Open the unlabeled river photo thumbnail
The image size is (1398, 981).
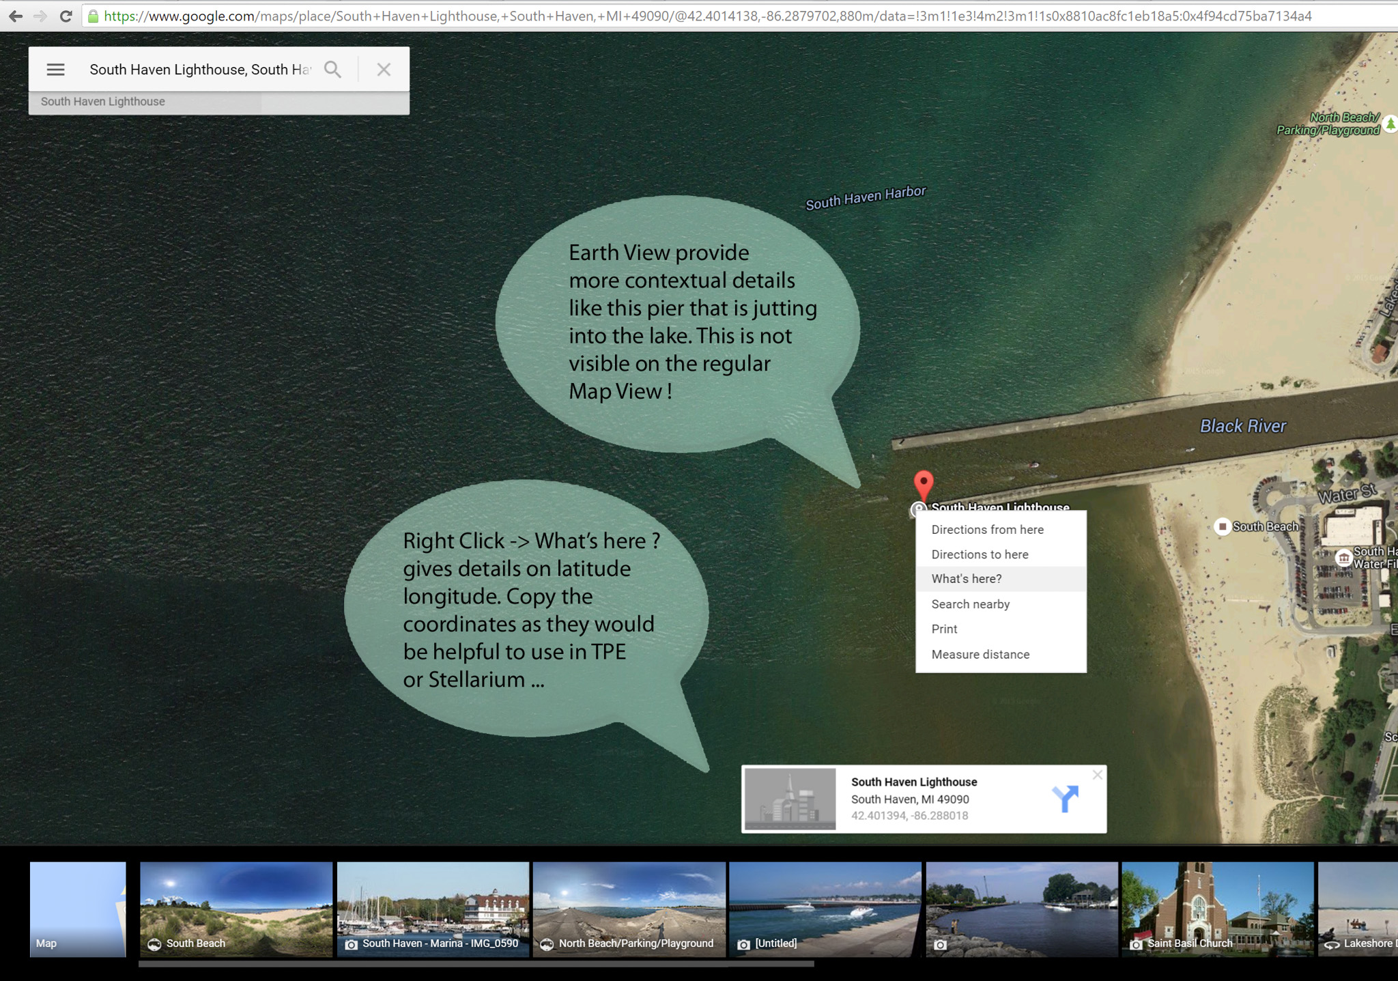click(x=1021, y=909)
